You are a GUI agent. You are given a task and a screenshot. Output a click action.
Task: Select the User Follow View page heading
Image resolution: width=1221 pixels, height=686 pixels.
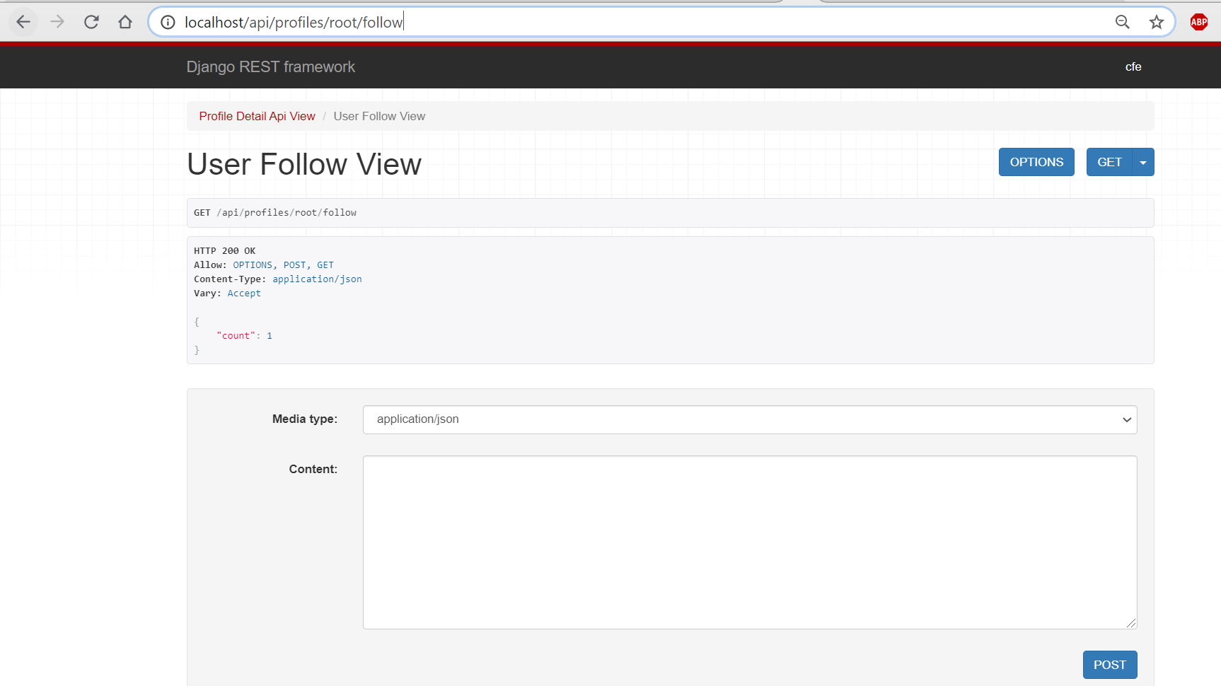[304, 164]
